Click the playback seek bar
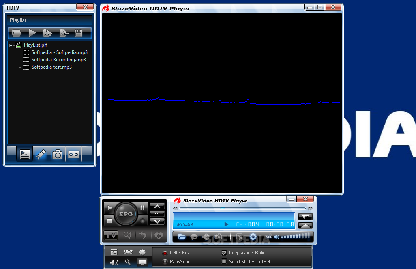Screen dimensions: 416x269 coord(242,209)
